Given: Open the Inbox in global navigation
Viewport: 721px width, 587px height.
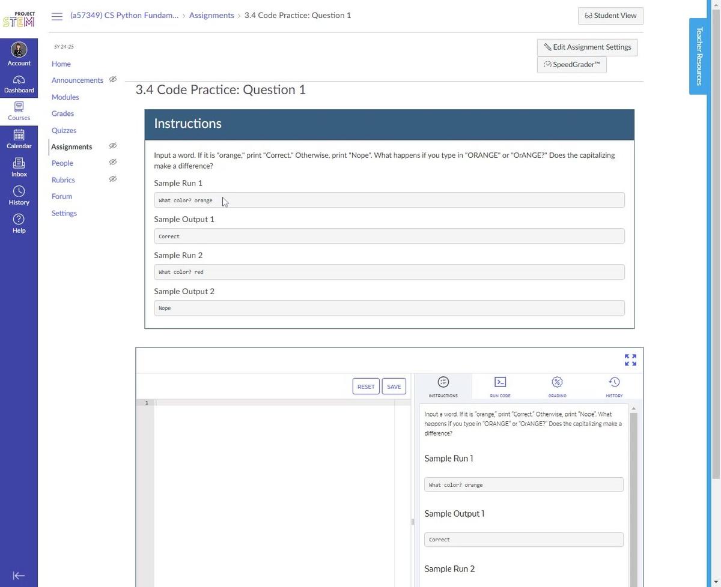Looking at the screenshot, I should (x=19, y=167).
